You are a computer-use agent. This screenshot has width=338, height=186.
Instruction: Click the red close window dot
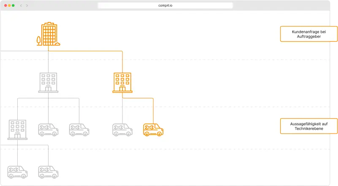click(x=5, y=5)
